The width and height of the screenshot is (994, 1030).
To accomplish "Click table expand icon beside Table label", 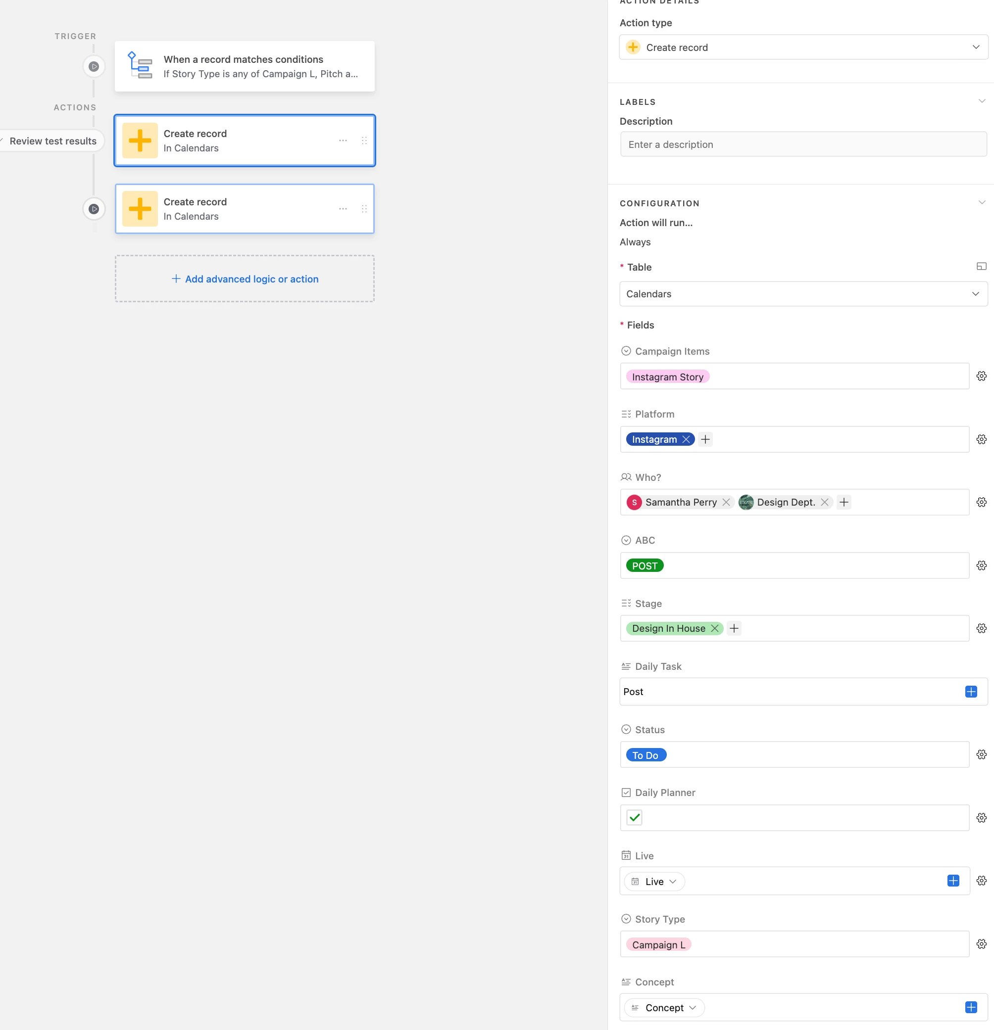I will tap(981, 267).
